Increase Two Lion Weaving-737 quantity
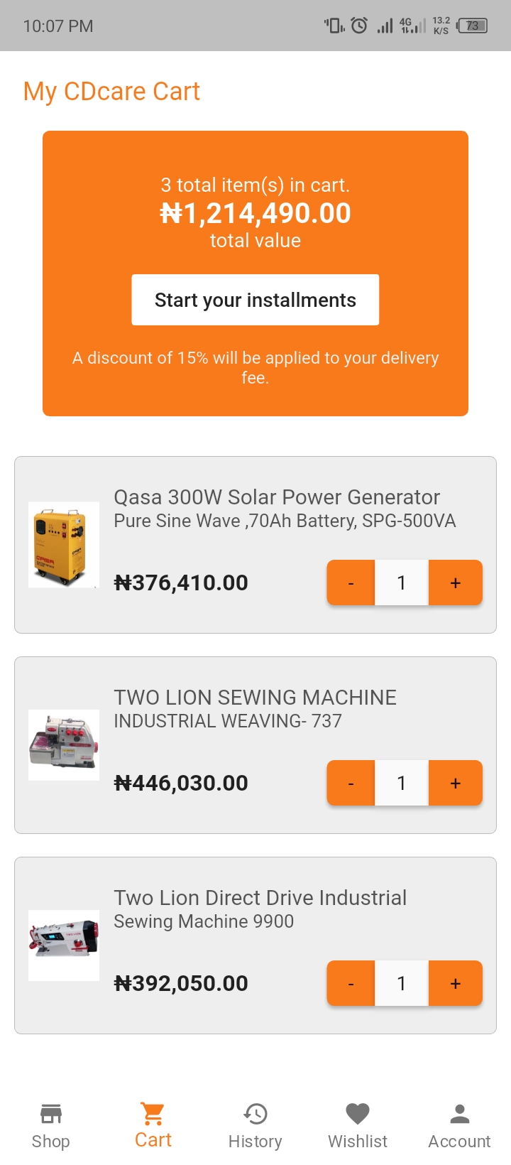 456,783
